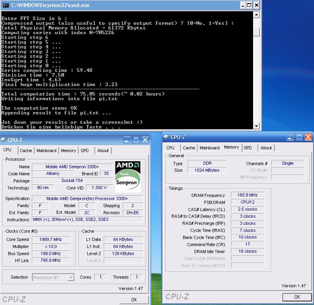Click the Channels # value Single
Viewport: 314px width, 305px height.
pyautogui.click(x=288, y=163)
